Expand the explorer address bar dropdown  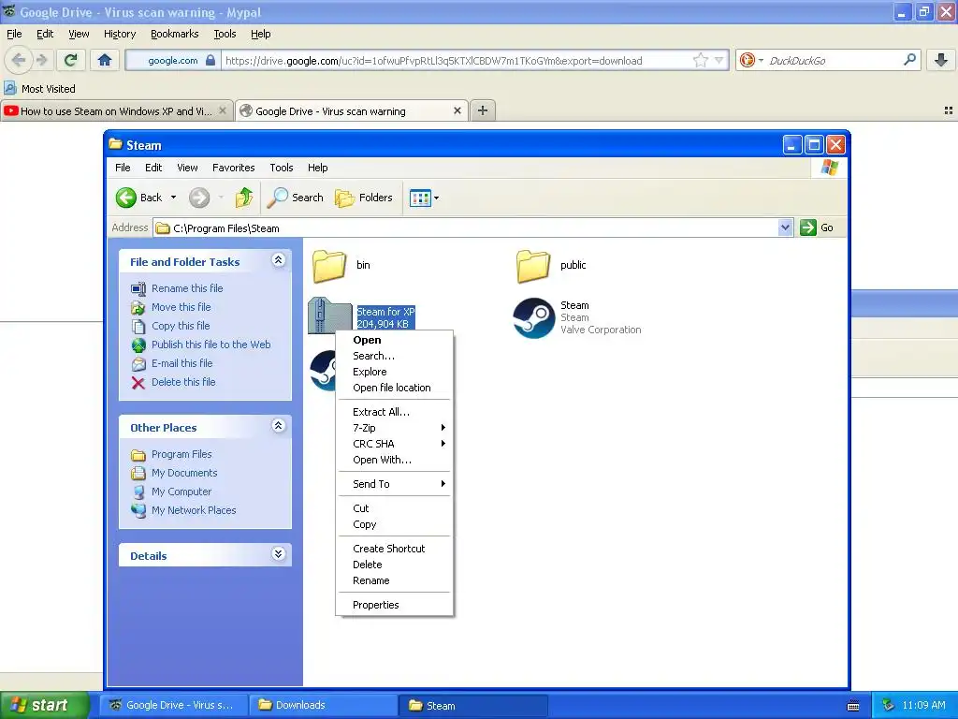[785, 227]
